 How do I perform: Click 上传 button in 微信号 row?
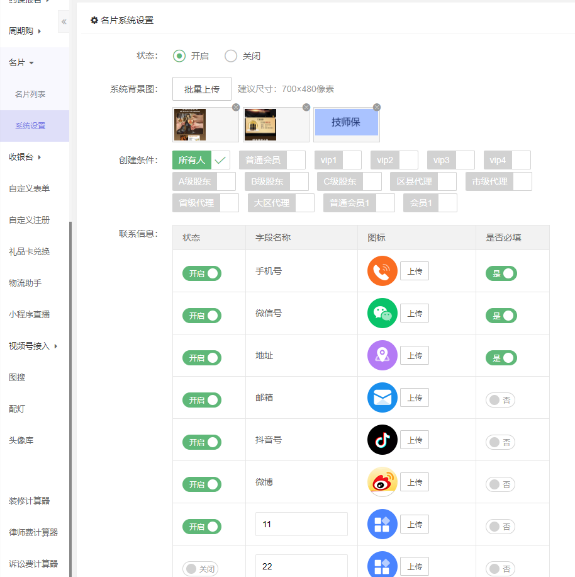point(415,314)
